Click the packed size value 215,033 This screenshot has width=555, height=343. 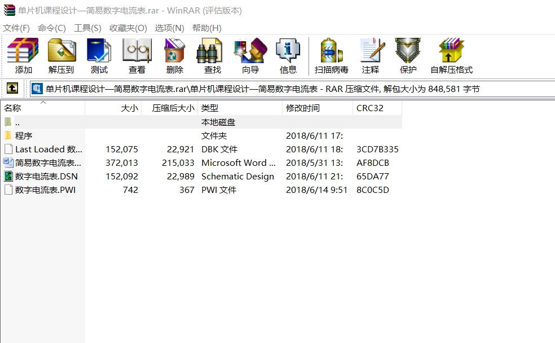178,162
